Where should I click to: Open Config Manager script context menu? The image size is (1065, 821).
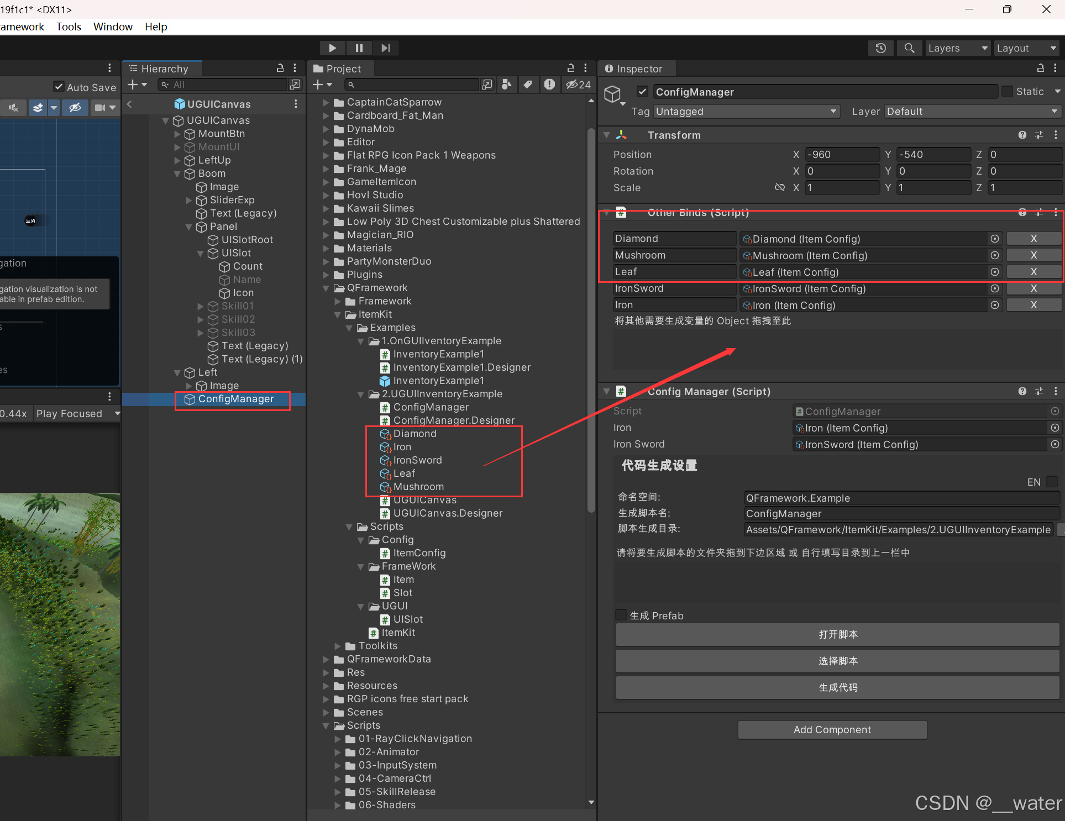coord(1056,391)
